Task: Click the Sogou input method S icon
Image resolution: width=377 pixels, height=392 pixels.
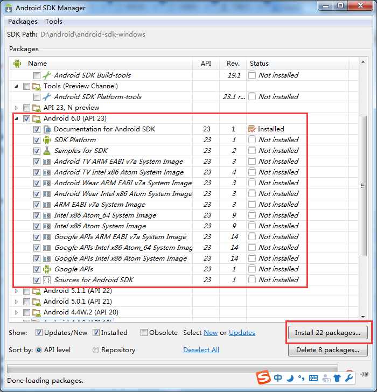Action: (263, 377)
